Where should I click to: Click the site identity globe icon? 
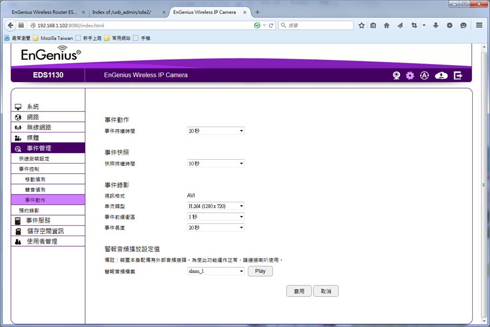(x=33, y=25)
